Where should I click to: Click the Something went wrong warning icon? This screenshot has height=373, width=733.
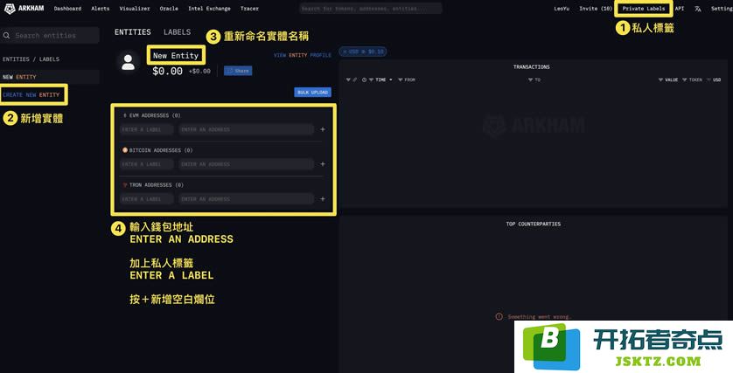click(x=499, y=316)
